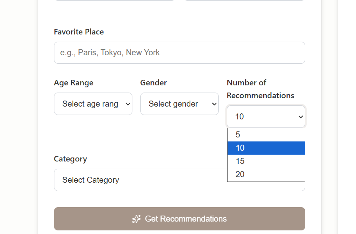
Task: Click the Category label text
Action: (x=70, y=159)
